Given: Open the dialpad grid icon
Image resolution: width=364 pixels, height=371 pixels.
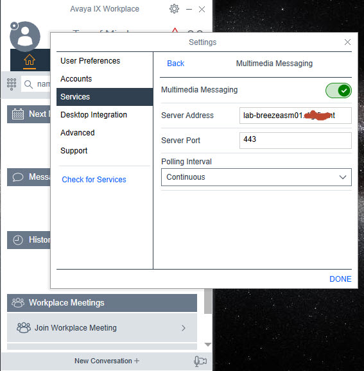Looking at the screenshot, I should (12, 84).
